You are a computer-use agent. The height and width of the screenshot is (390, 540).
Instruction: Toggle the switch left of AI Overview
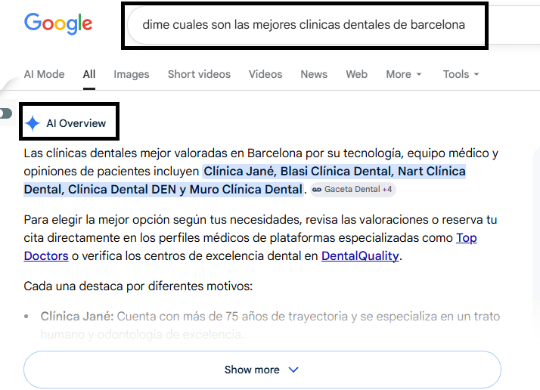tap(6, 113)
